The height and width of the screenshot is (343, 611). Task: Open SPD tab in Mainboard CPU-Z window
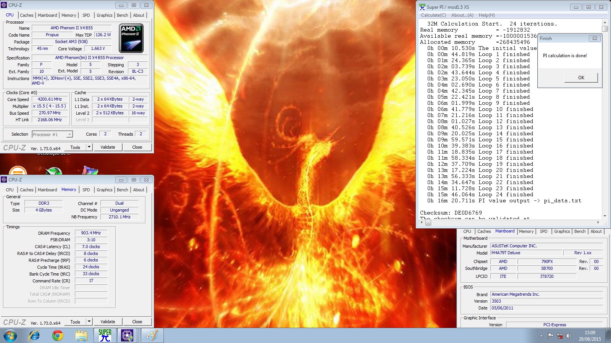(544, 231)
